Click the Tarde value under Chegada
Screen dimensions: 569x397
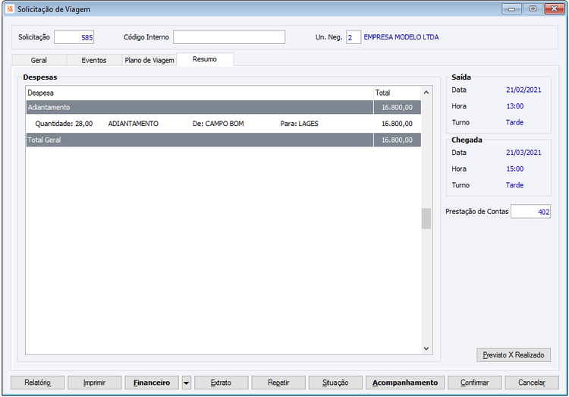(x=514, y=185)
